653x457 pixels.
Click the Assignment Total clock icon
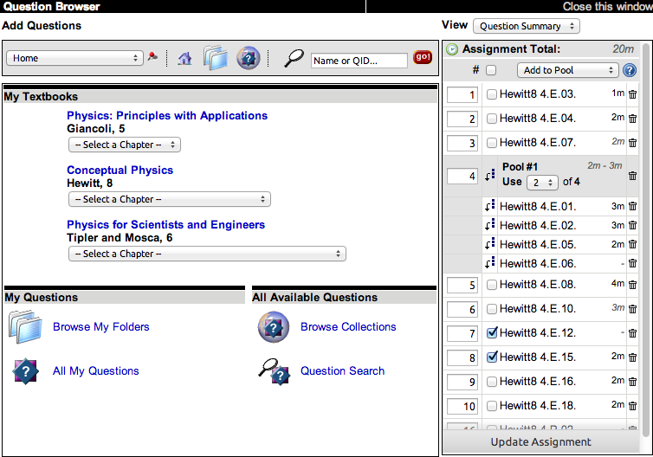[x=452, y=49]
